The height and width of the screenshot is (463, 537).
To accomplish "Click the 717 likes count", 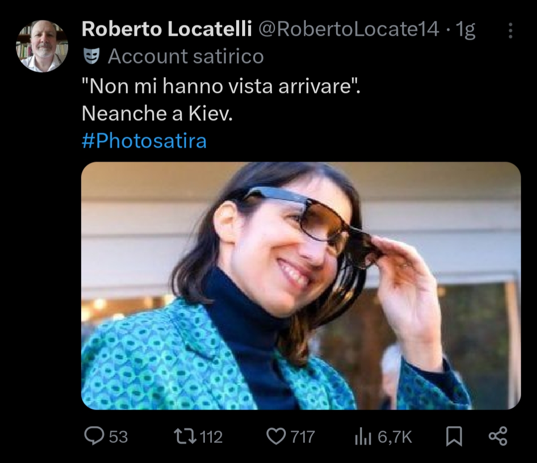I will click(302, 437).
